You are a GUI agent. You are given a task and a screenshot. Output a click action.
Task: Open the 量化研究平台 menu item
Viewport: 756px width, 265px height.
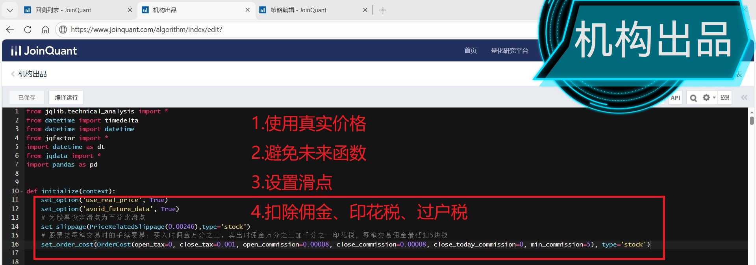509,50
